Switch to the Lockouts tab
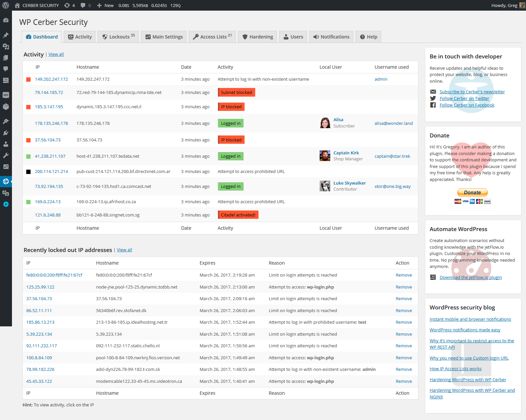526x420 pixels. (119, 37)
